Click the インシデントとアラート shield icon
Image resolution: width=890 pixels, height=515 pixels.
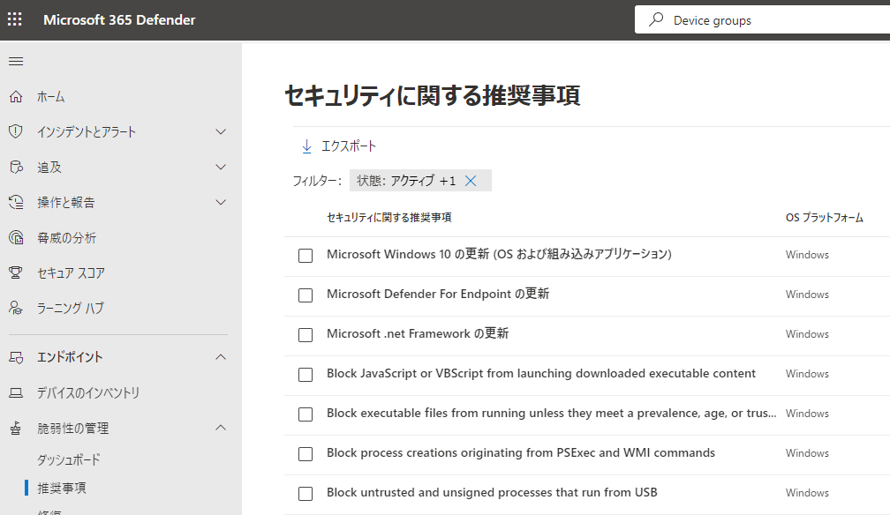coord(16,132)
